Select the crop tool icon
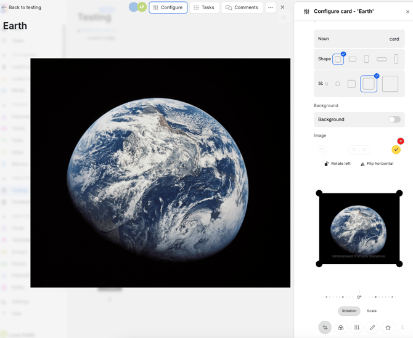 point(325,328)
